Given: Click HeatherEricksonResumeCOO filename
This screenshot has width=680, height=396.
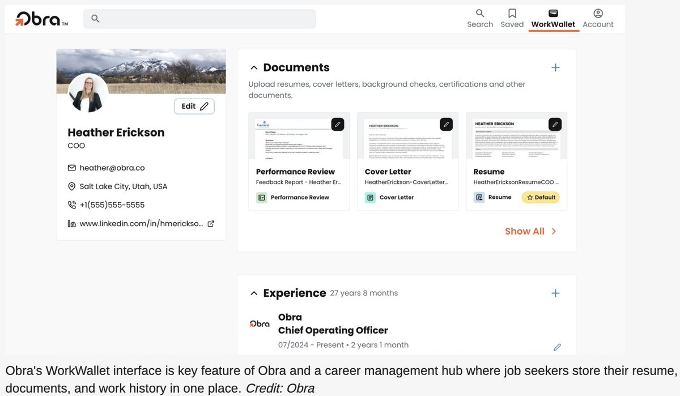Looking at the screenshot, I should click(x=516, y=182).
